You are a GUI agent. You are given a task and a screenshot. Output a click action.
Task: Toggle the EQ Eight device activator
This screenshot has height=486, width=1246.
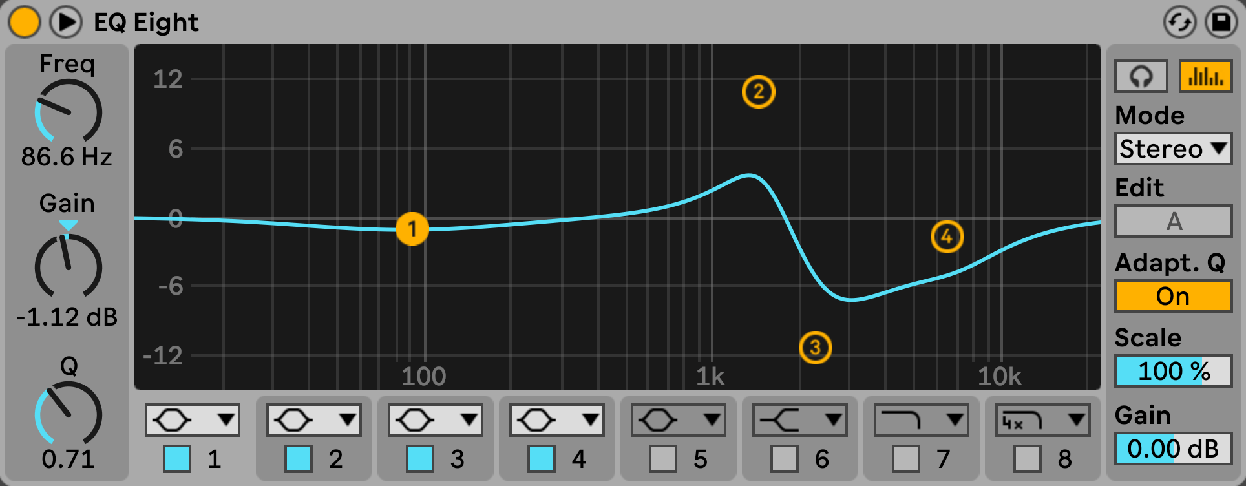click(x=24, y=22)
